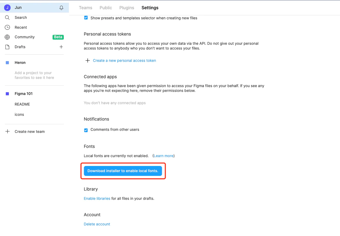Switch to the Plugins tab

127,8
